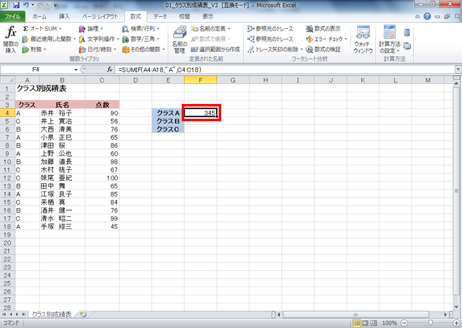Click 参照元のトレース
This screenshot has height=328, width=462.
pyautogui.click(x=270, y=28)
